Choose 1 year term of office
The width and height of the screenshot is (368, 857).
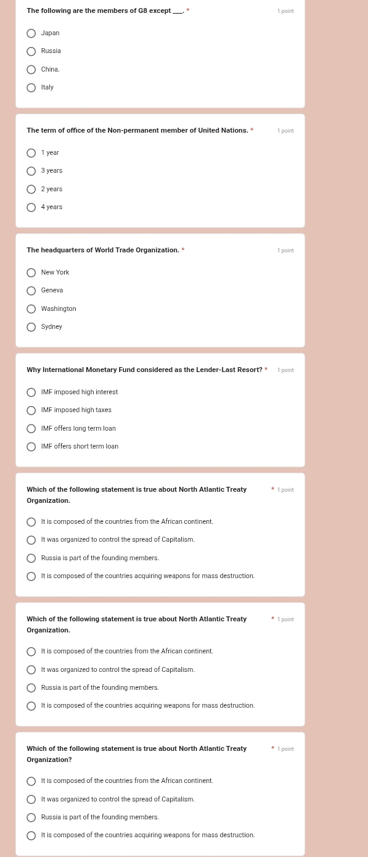(31, 153)
